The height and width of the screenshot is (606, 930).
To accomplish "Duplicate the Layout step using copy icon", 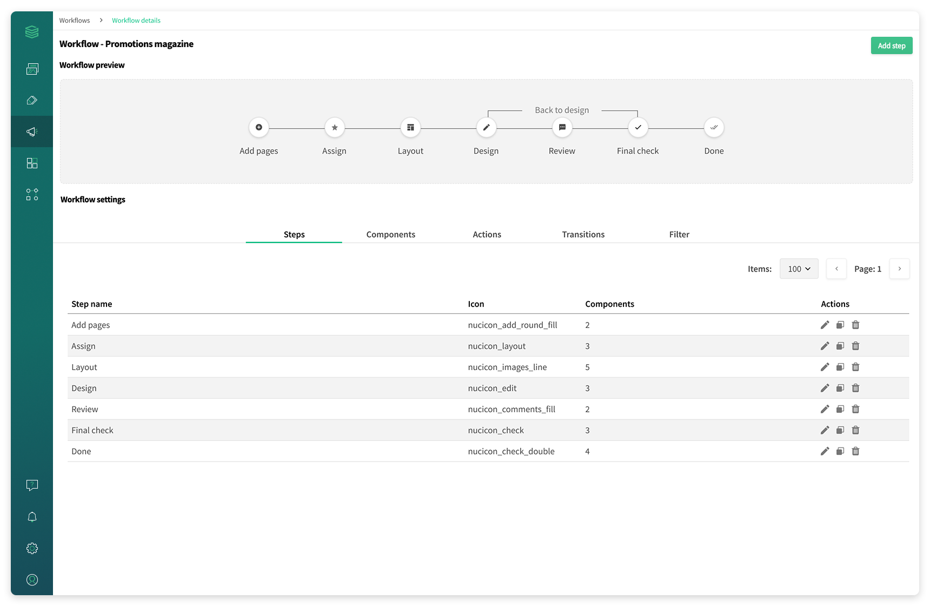I will 840,367.
